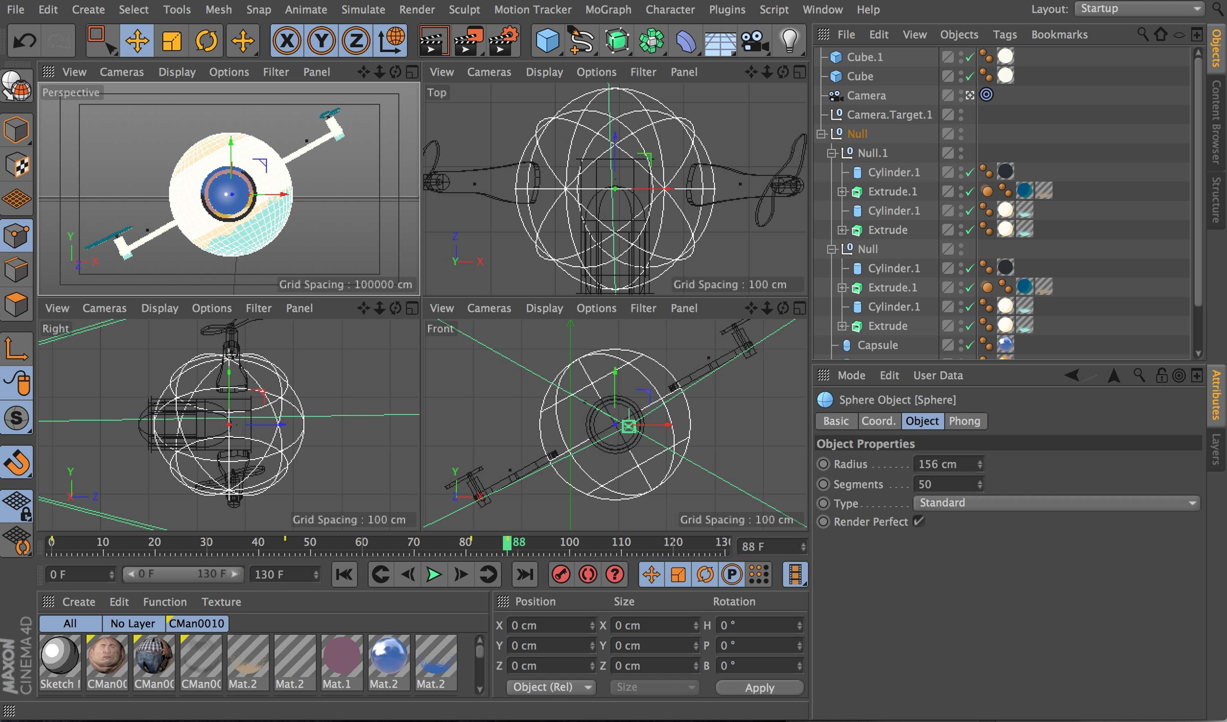Open the Simulate menu

click(363, 9)
